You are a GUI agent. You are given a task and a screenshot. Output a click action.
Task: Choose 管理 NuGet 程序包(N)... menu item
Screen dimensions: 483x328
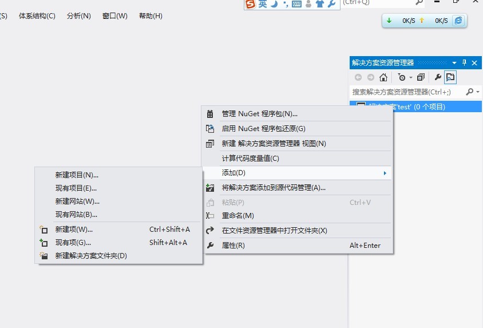pos(297,114)
